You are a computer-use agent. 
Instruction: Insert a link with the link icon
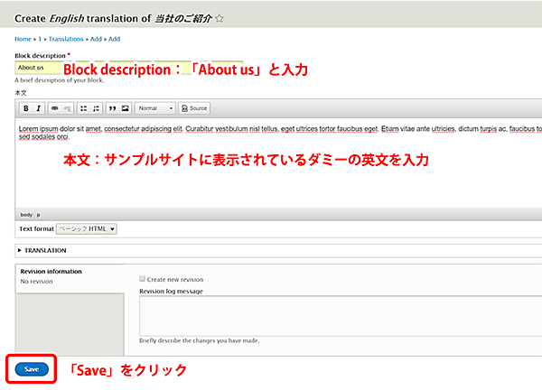[x=54, y=108]
